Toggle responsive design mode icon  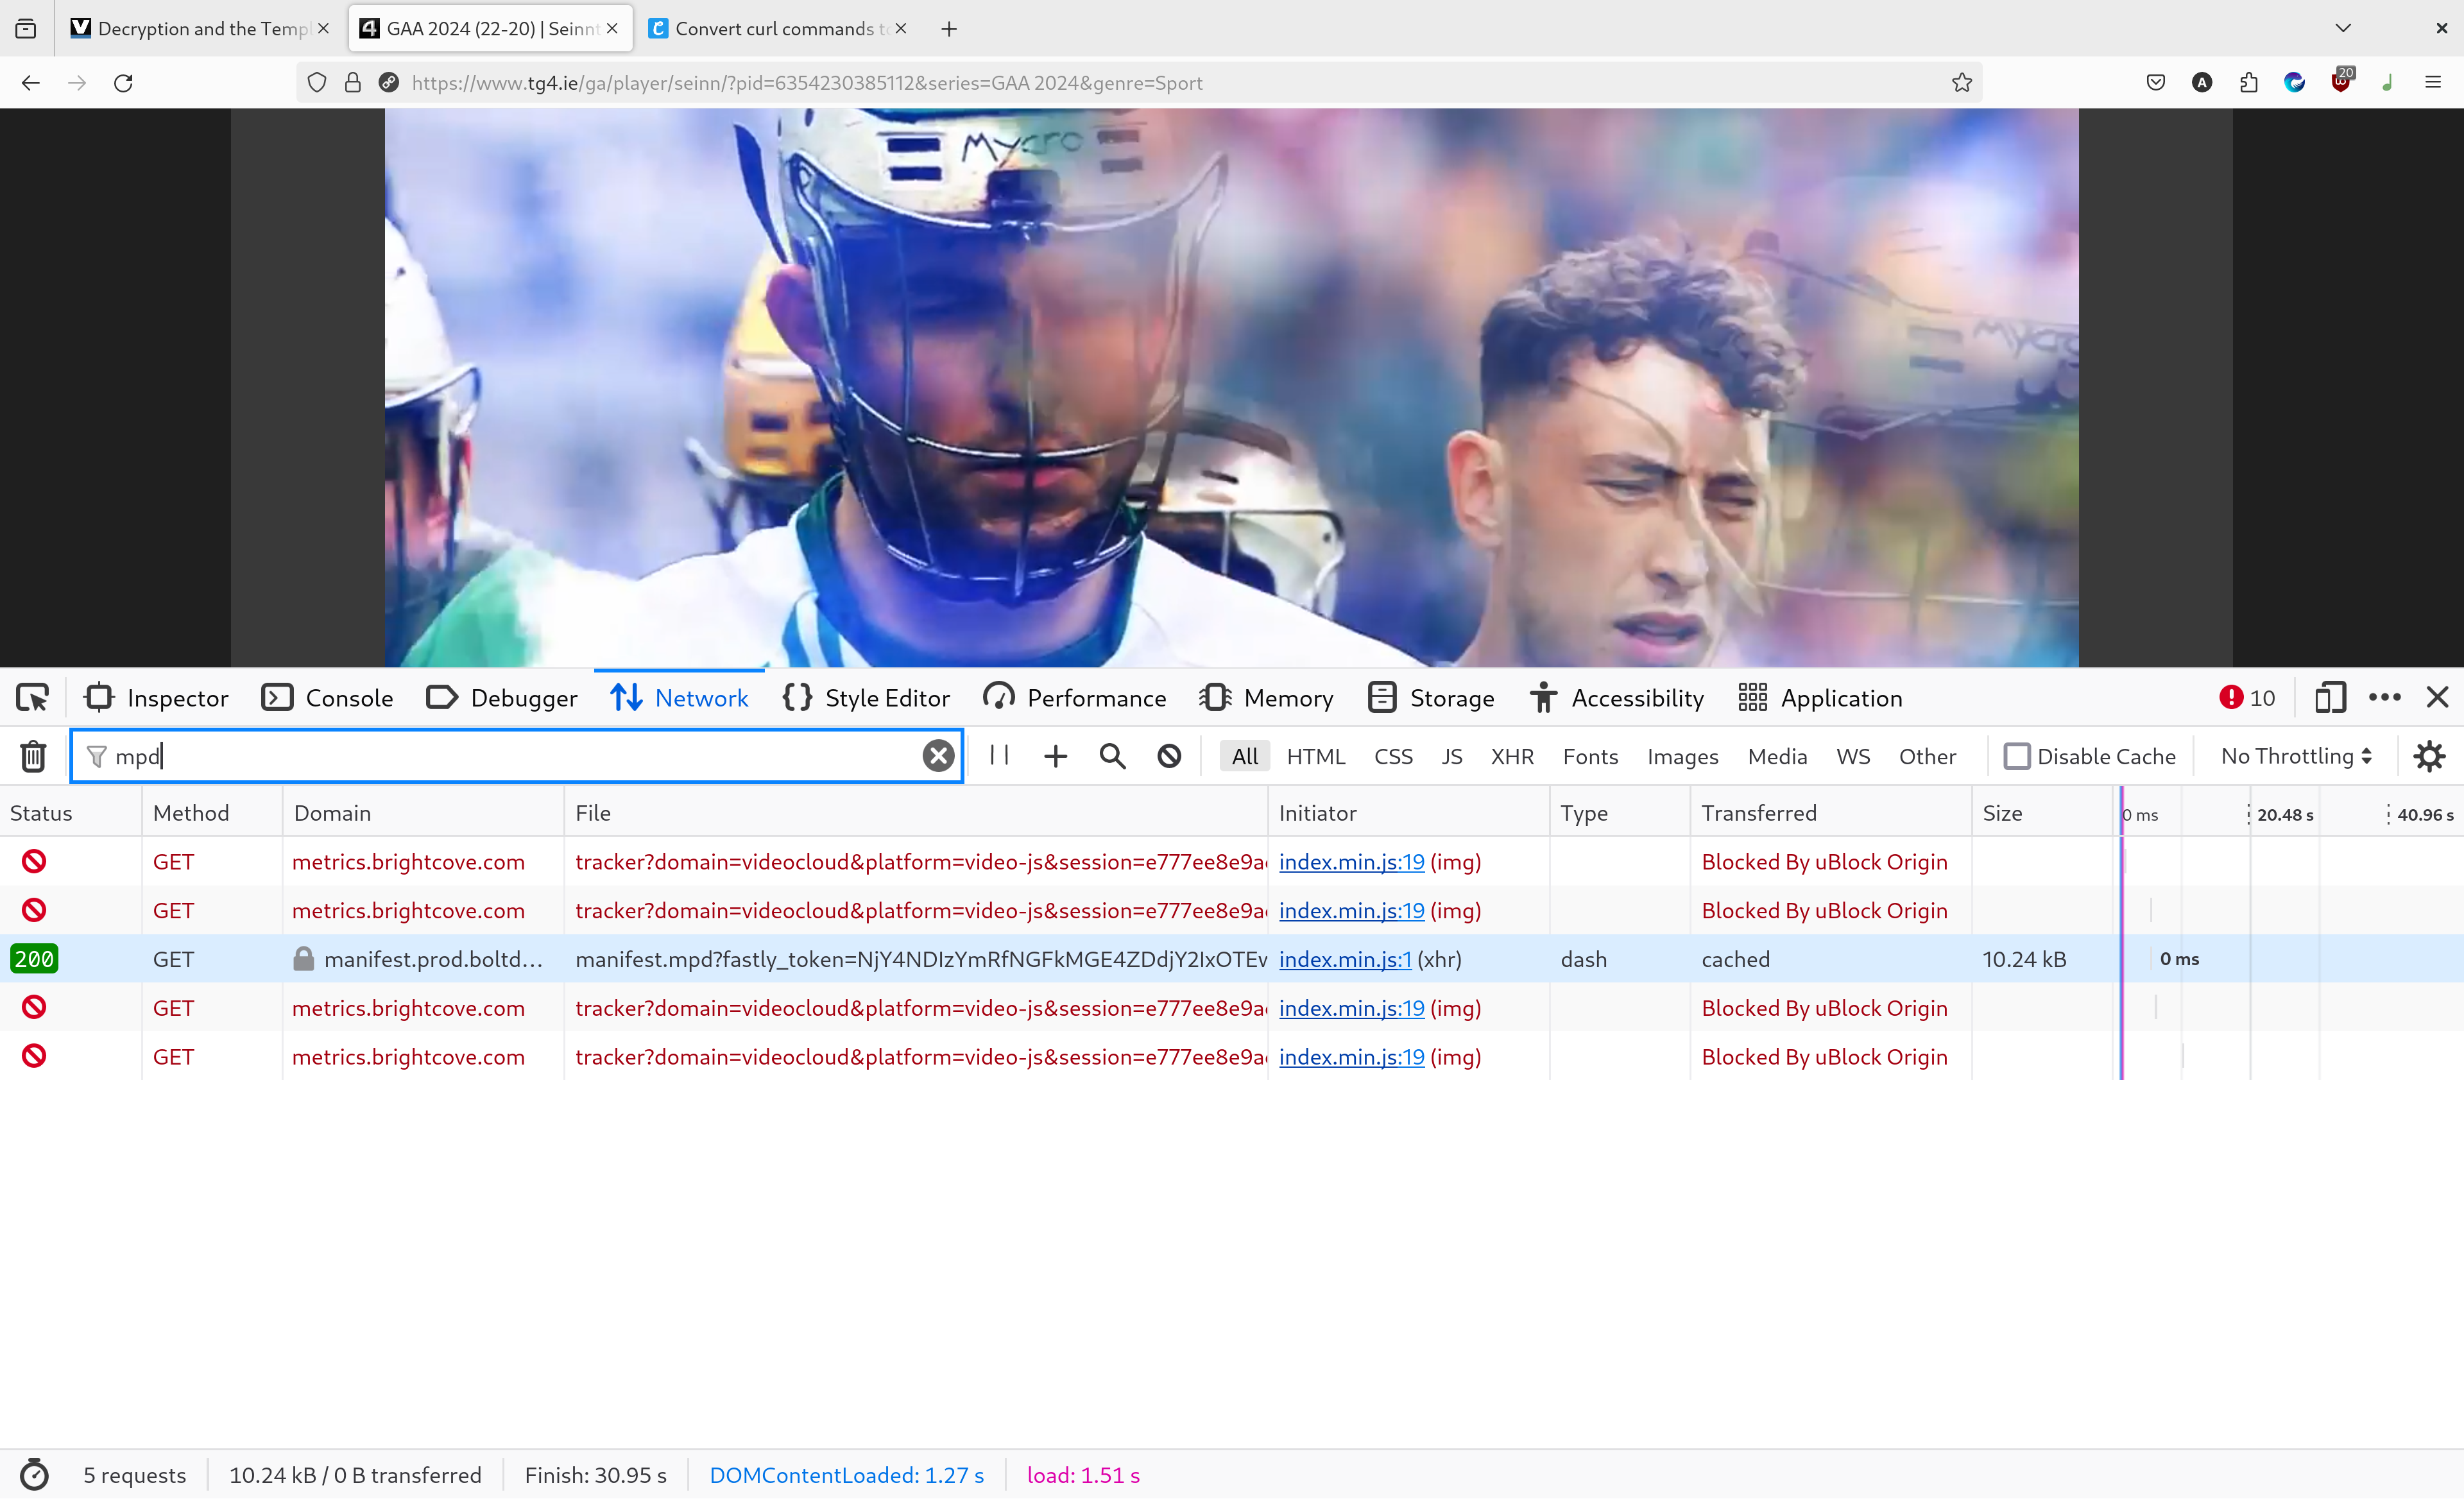coord(2329,698)
